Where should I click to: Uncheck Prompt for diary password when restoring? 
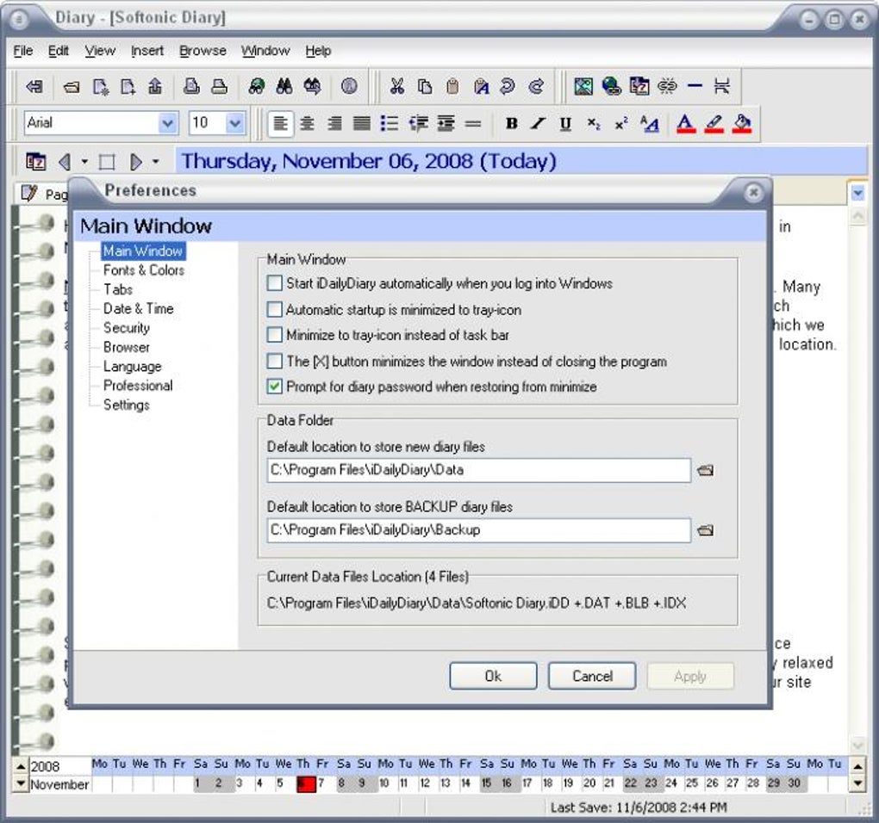click(x=275, y=387)
